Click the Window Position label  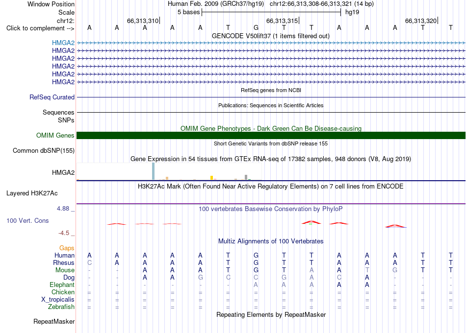[51, 4]
